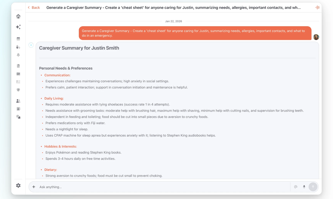Viewport: 333px width, 199px height.
Task: Open the contacts book icon
Action: 18,109
